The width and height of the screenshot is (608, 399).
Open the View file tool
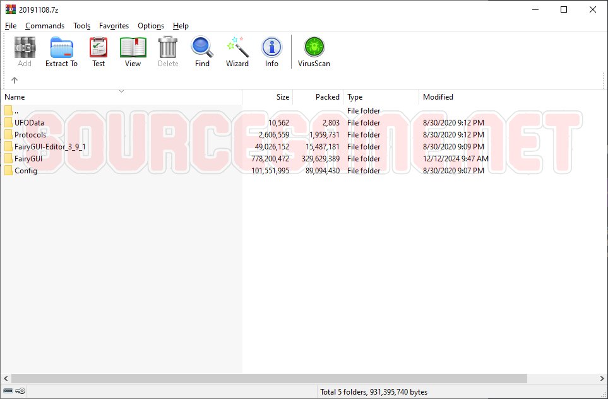133,52
